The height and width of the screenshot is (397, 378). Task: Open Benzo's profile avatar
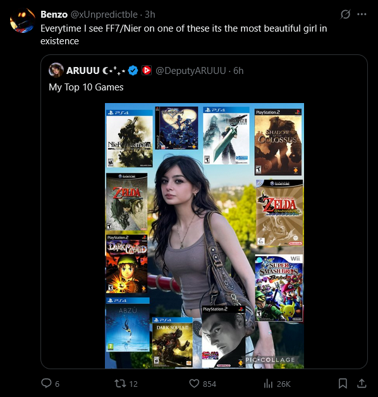(22, 20)
